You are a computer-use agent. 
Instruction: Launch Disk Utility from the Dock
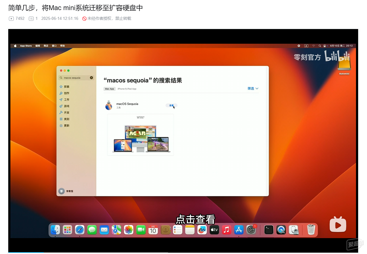[x=294, y=230]
